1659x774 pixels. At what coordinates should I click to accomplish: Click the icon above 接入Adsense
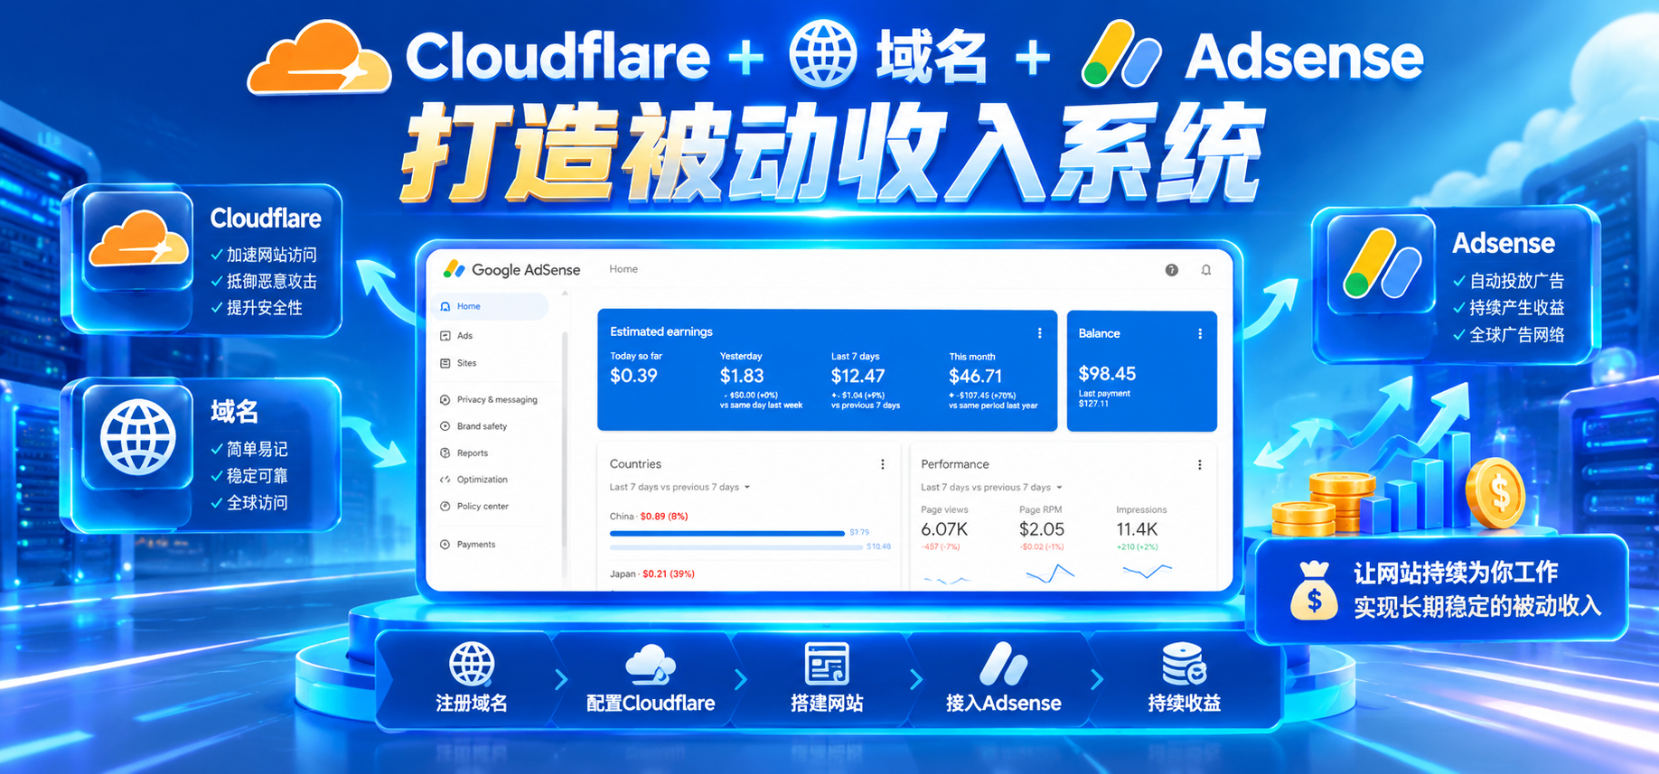click(1003, 664)
